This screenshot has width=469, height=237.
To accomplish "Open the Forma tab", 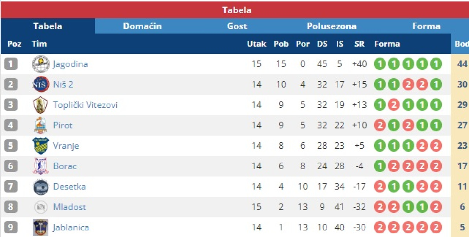I will point(426,26).
